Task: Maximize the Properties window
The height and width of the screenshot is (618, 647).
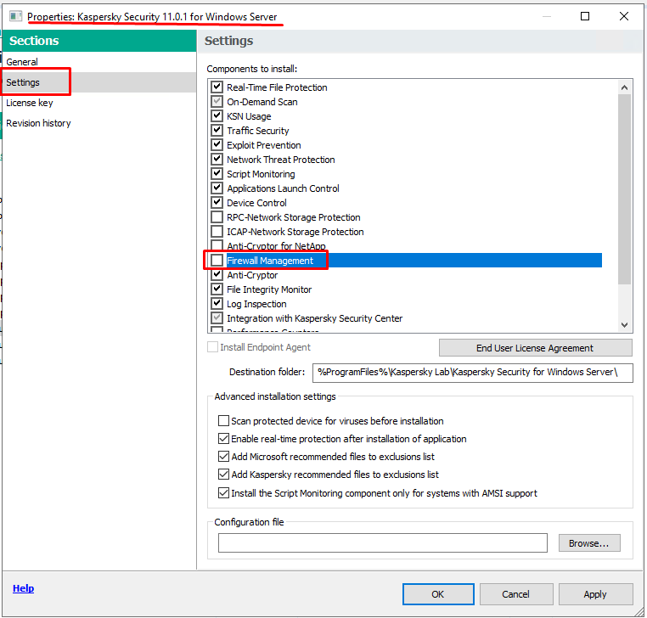Action: pyautogui.click(x=585, y=16)
